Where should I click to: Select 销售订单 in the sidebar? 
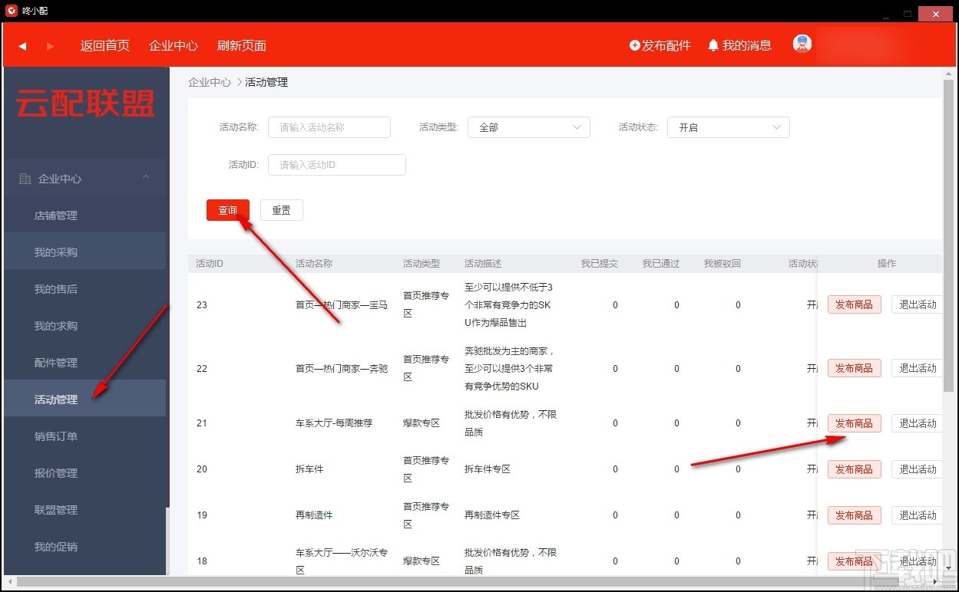pos(55,436)
